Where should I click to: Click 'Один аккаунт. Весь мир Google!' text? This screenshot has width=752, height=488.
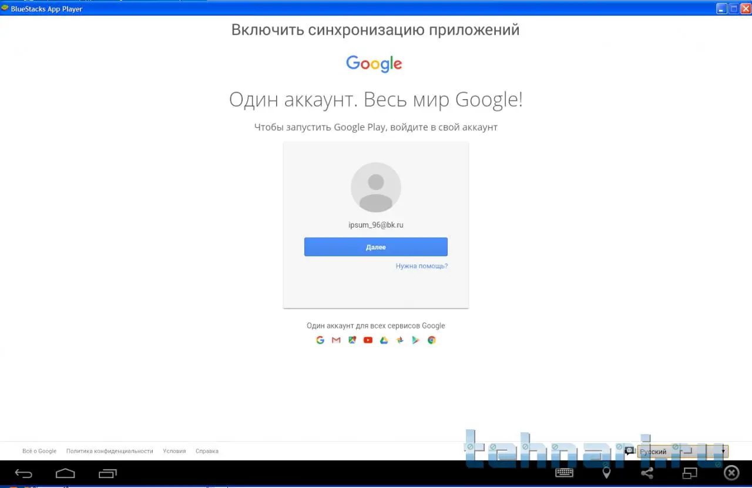[376, 100]
